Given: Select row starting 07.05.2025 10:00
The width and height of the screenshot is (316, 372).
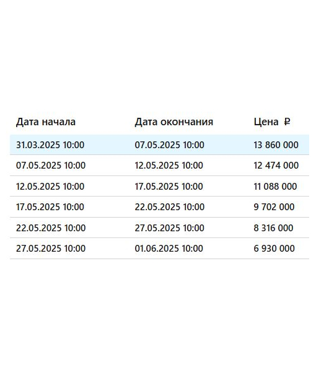Looking at the screenshot, I should [159, 166].
